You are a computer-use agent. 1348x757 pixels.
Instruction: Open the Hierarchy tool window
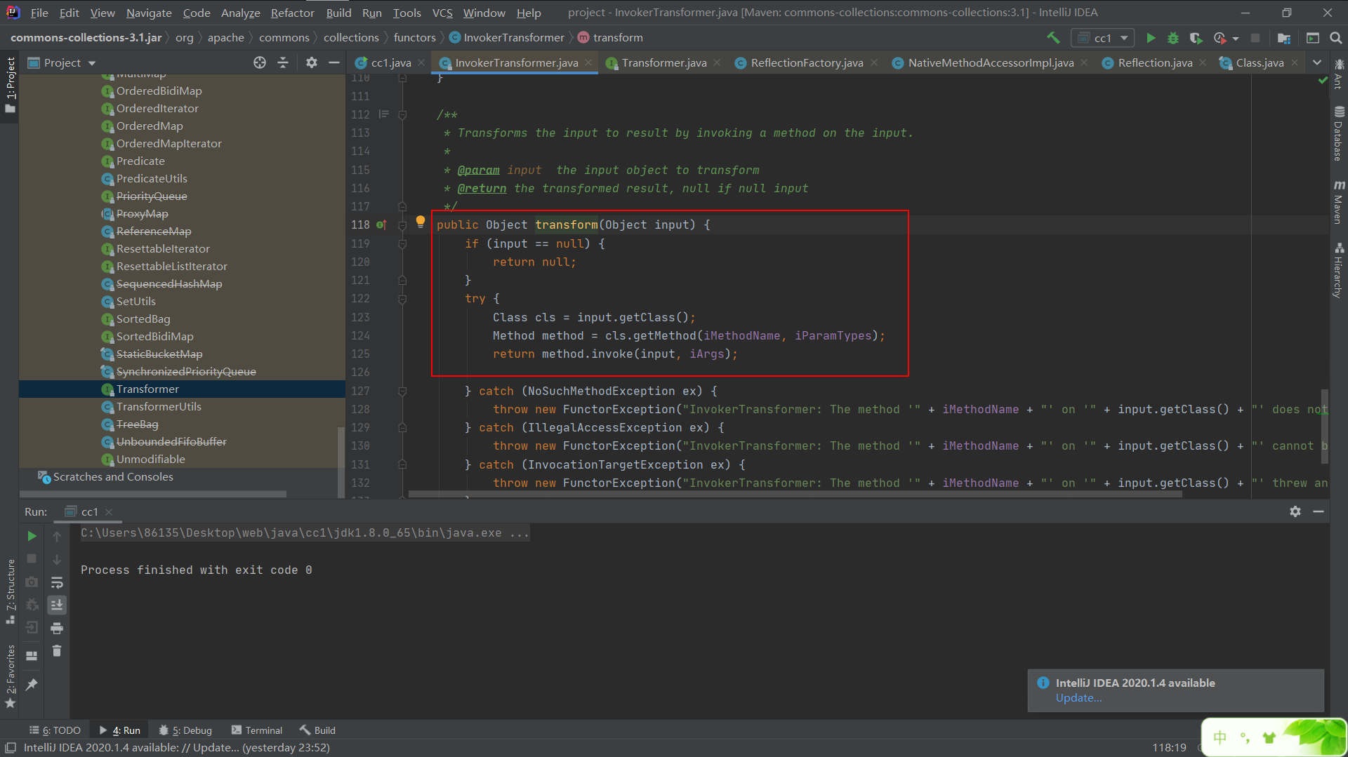pos(1339,270)
